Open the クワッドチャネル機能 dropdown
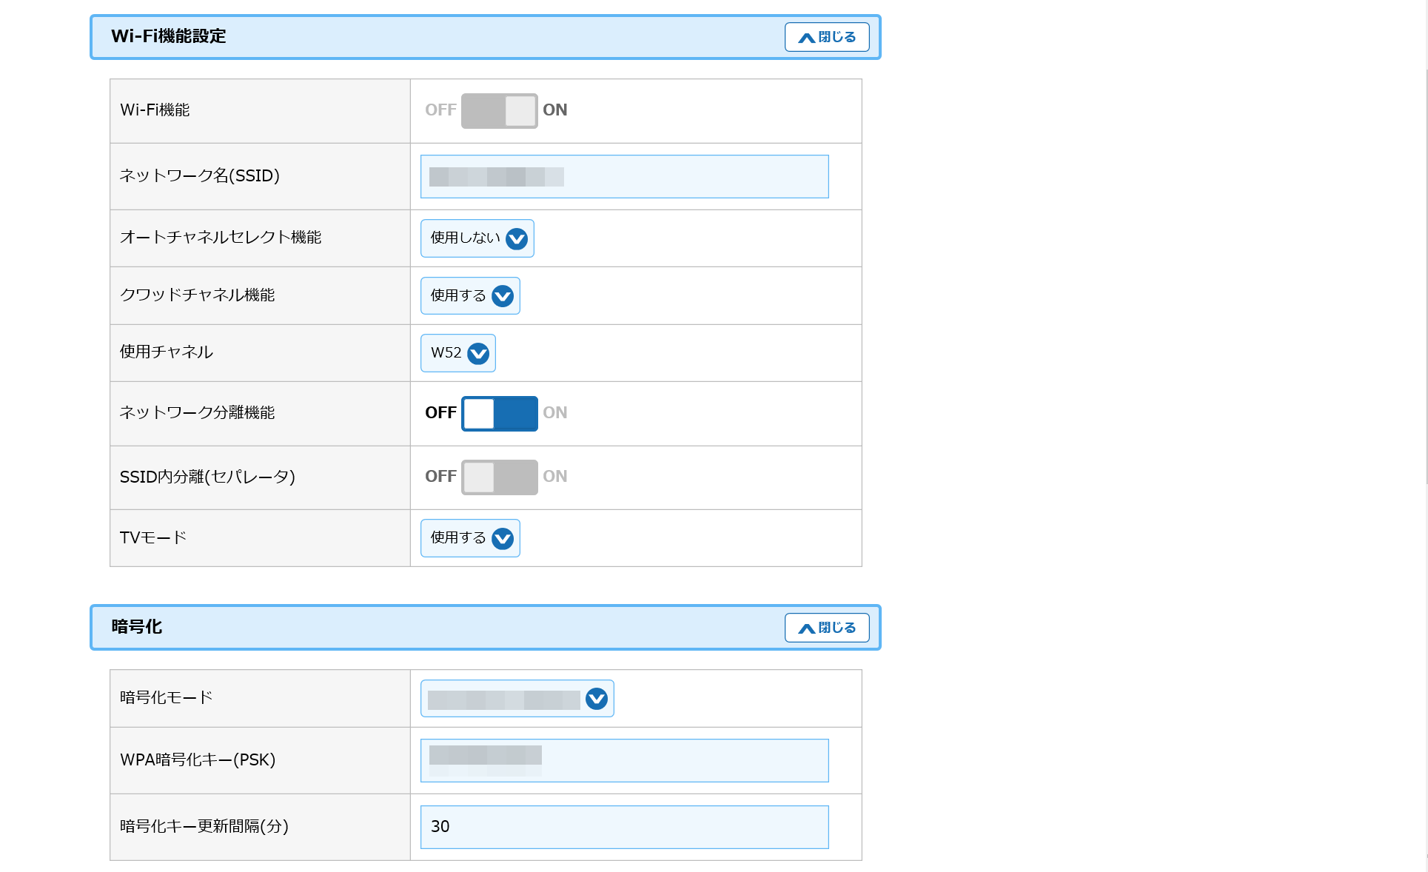The width and height of the screenshot is (1428, 872). (x=469, y=295)
